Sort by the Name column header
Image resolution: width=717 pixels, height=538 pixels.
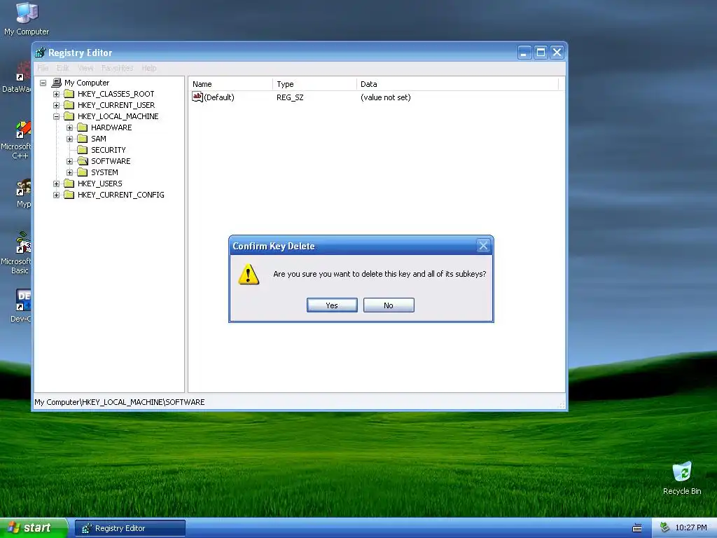(x=230, y=84)
